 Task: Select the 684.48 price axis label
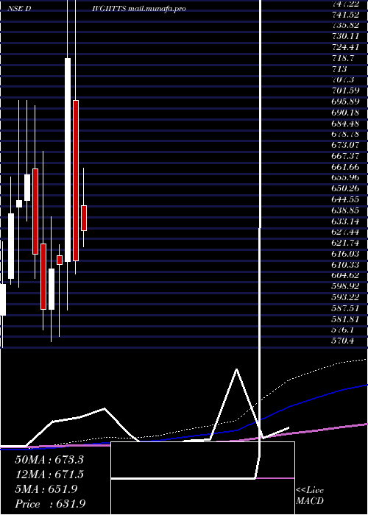[345, 123]
